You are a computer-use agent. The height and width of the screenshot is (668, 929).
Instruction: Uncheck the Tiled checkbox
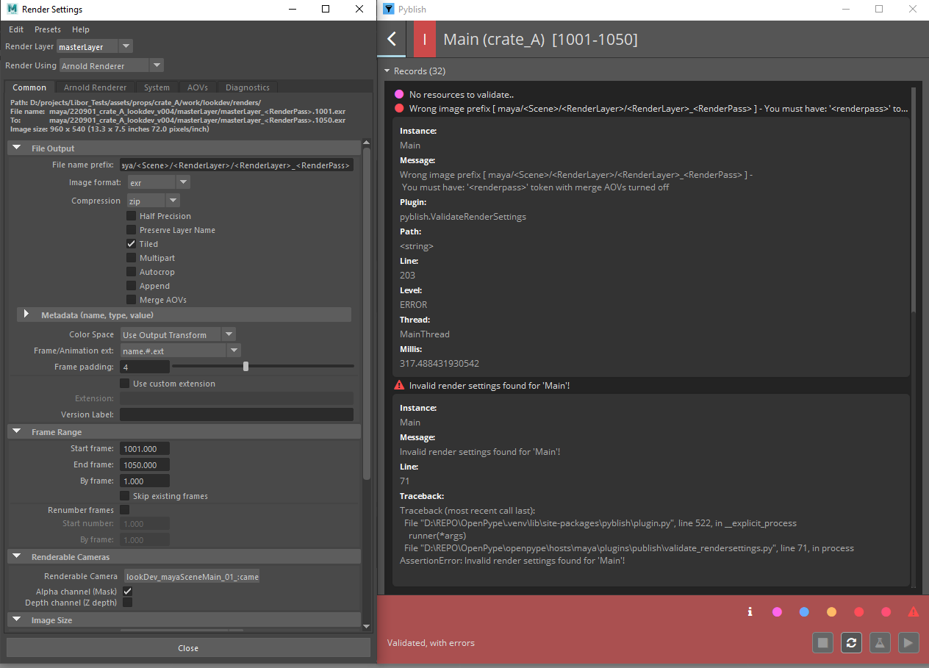click(131, 244)
